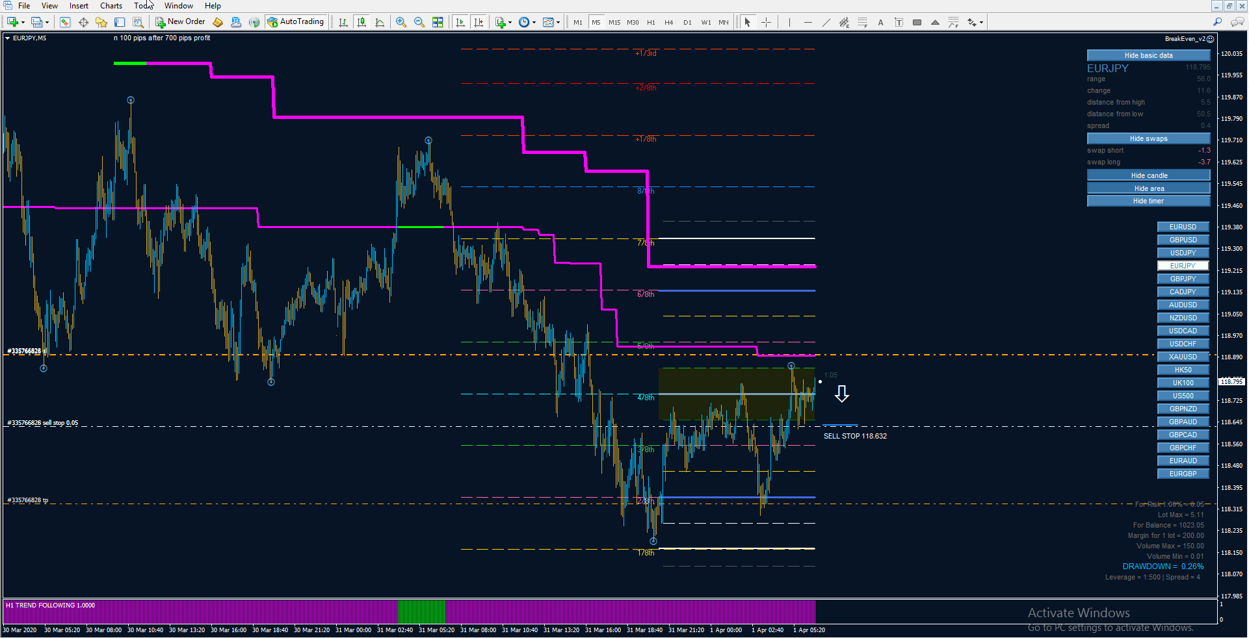Screen dimensions: 1249x638
Task: Toggle the AutoTrading button
Action: pos(296,22)
